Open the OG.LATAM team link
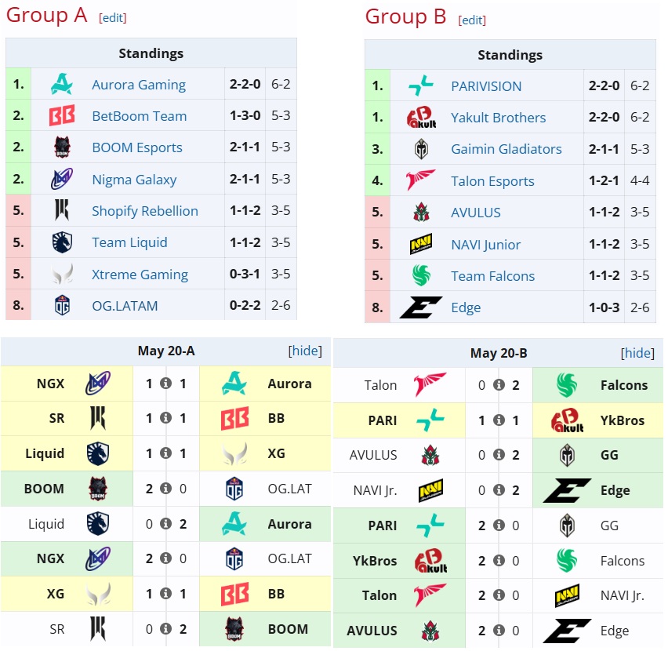Image resolution: width=668 pixels, height=651 pixels. click(x=125, y=306)
